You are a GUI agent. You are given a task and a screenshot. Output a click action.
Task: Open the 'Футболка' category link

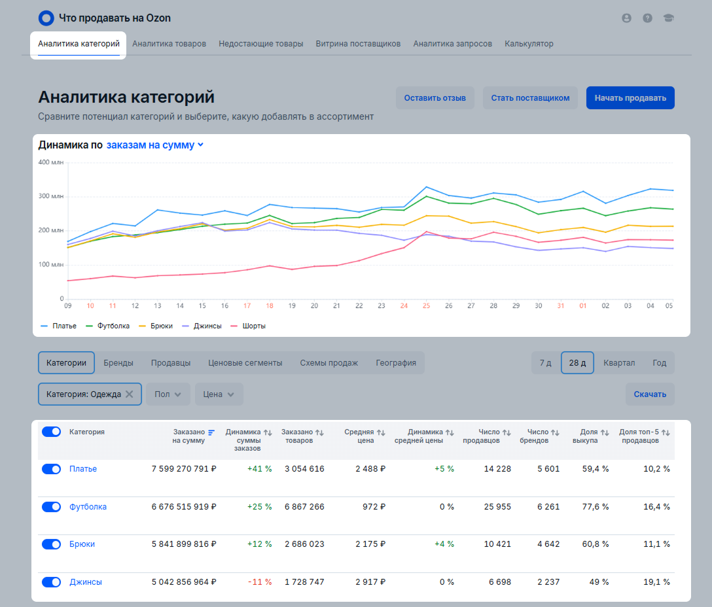click(x=88, y=507)
